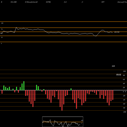Screen dimensions: 127x127
Task: Select the 'MR' label above histogram
Action: pyautogui.click(x=113, y=66)
